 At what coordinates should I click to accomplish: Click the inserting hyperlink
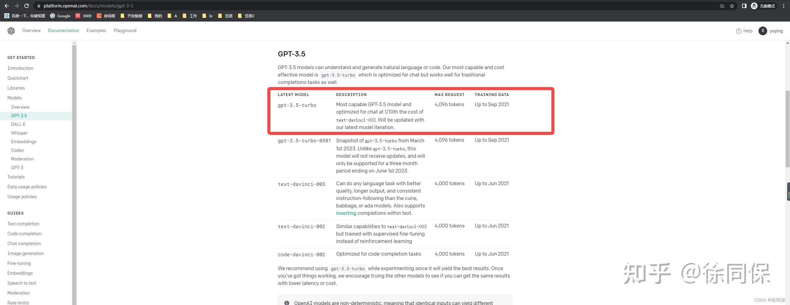click(346, 213)
